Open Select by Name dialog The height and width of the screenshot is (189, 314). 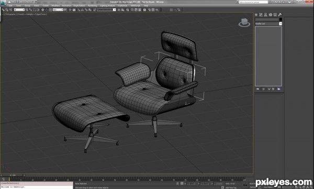coord(30,9)
